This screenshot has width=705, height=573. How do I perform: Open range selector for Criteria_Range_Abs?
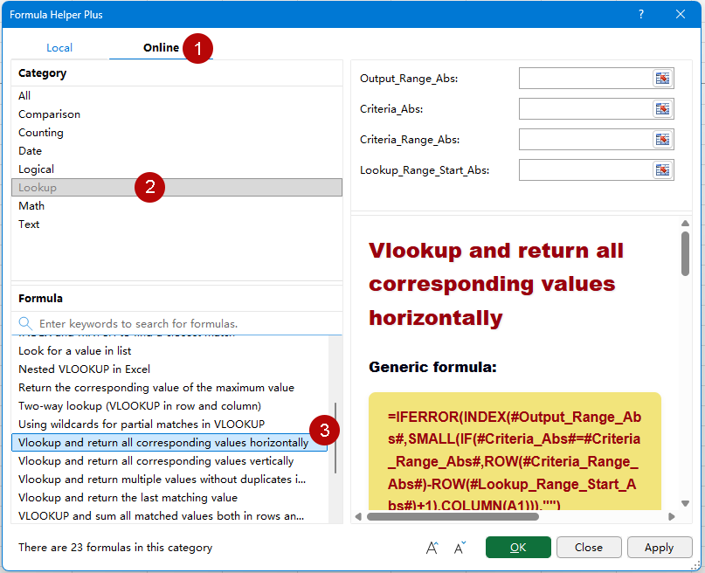[662, 140]
